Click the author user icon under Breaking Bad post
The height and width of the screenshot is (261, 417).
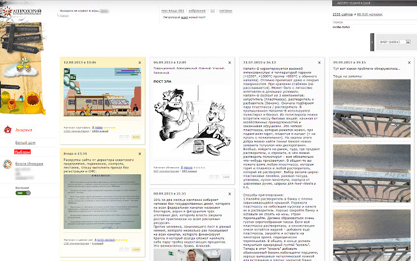click(93, 128)
